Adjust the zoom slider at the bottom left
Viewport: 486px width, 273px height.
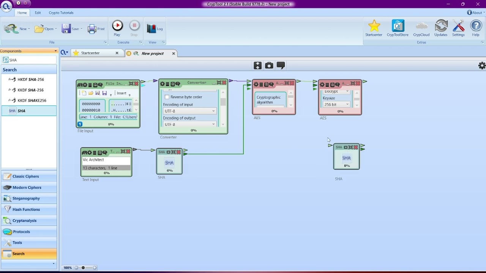[83, 268]
